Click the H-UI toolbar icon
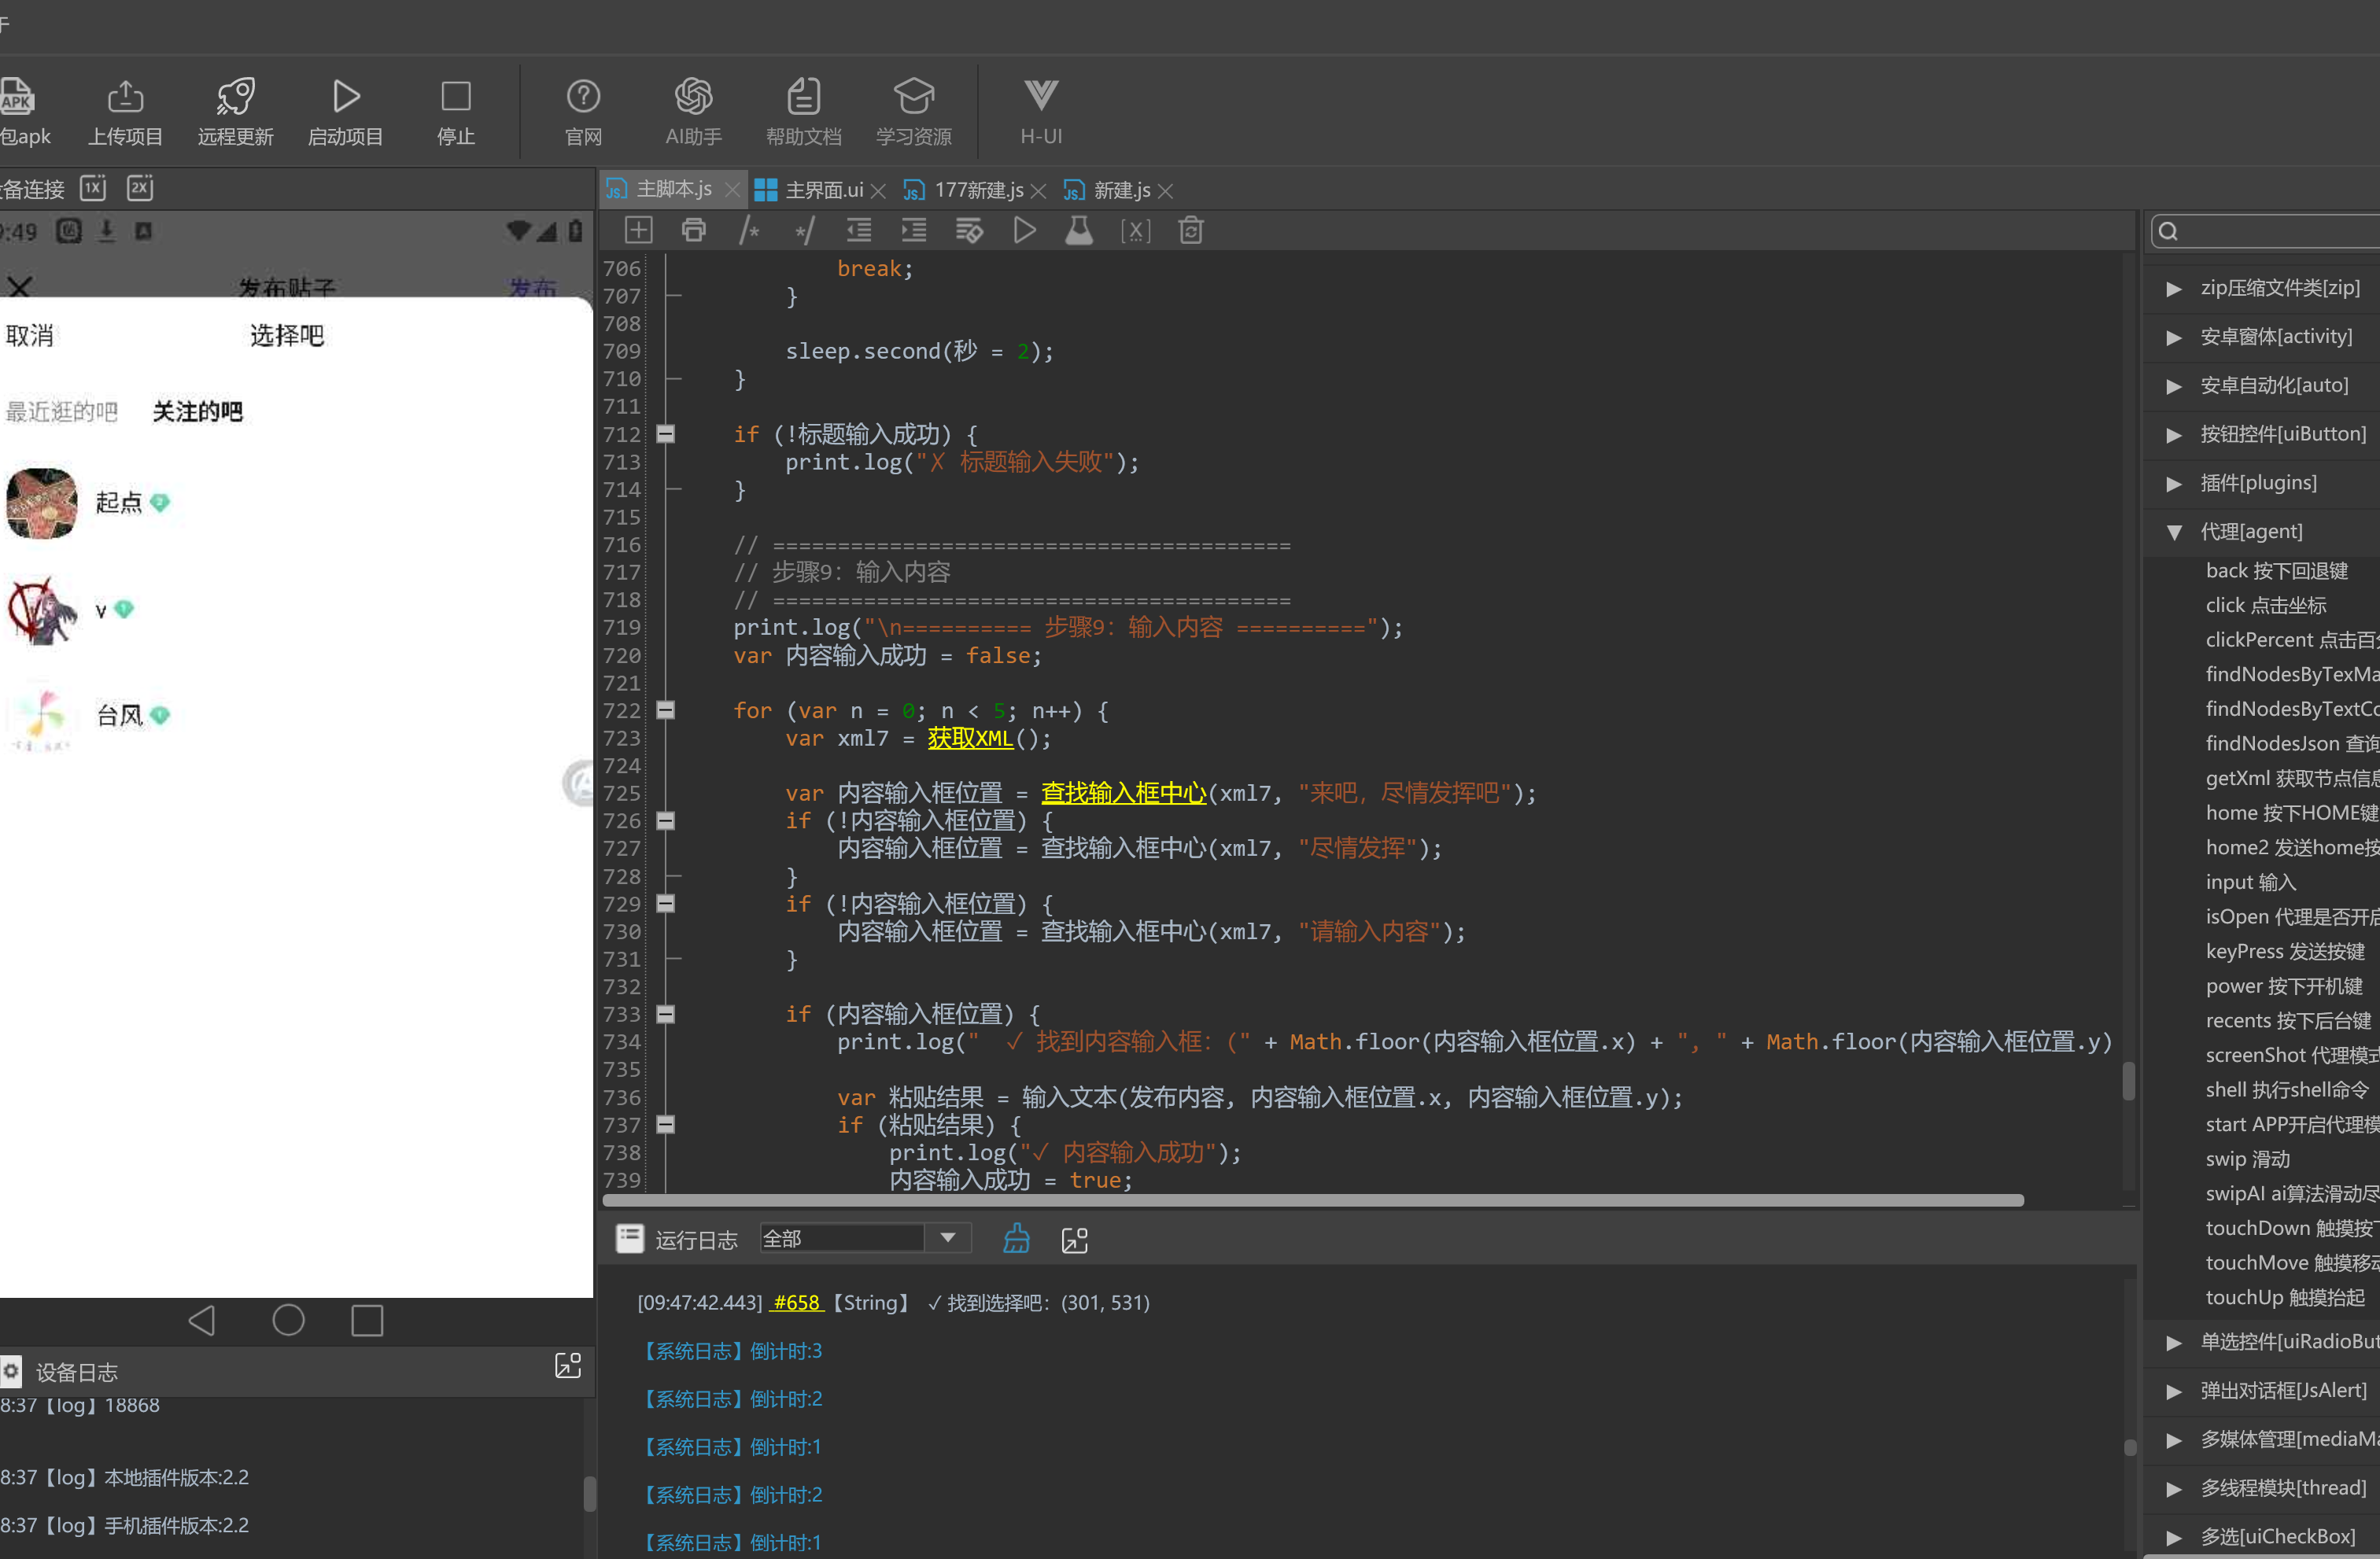The image size is (2380, 1559). coord(1041,96)
